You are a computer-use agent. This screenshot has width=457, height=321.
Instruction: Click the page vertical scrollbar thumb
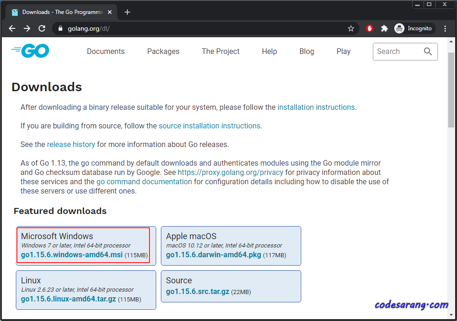click(451, 89)
